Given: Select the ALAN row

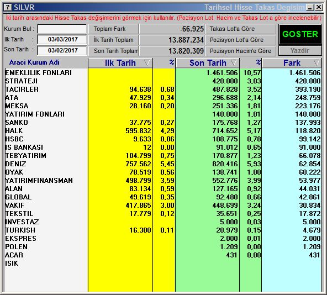Looking at the screenshot, I should coord(162,189).
